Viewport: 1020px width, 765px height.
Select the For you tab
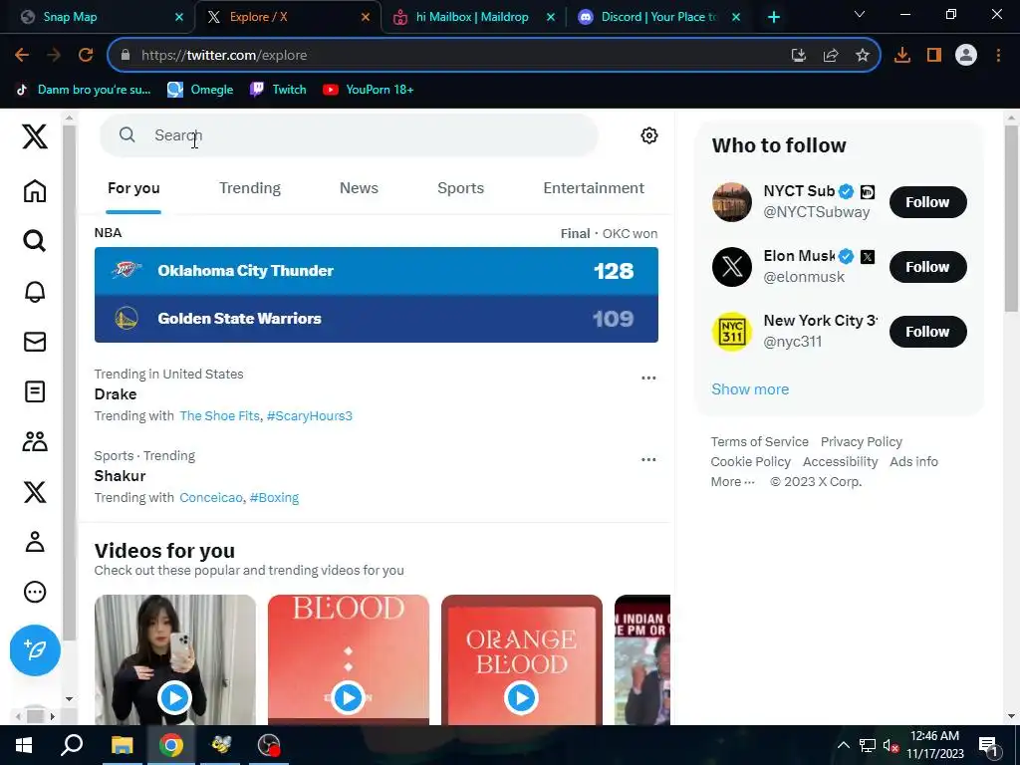[x=133, y=188]
